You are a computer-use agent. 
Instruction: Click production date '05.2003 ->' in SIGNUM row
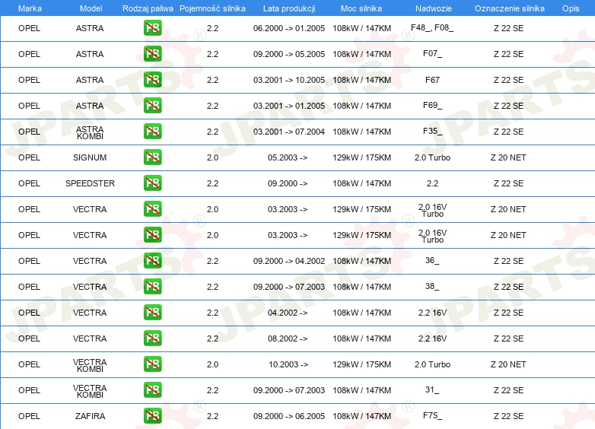pos(288,157)
